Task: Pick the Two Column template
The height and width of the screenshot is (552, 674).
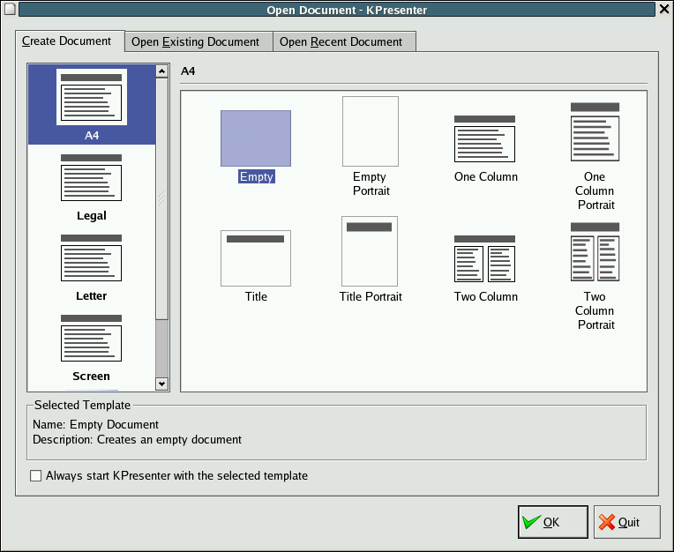Action: (x=485, y=257)
